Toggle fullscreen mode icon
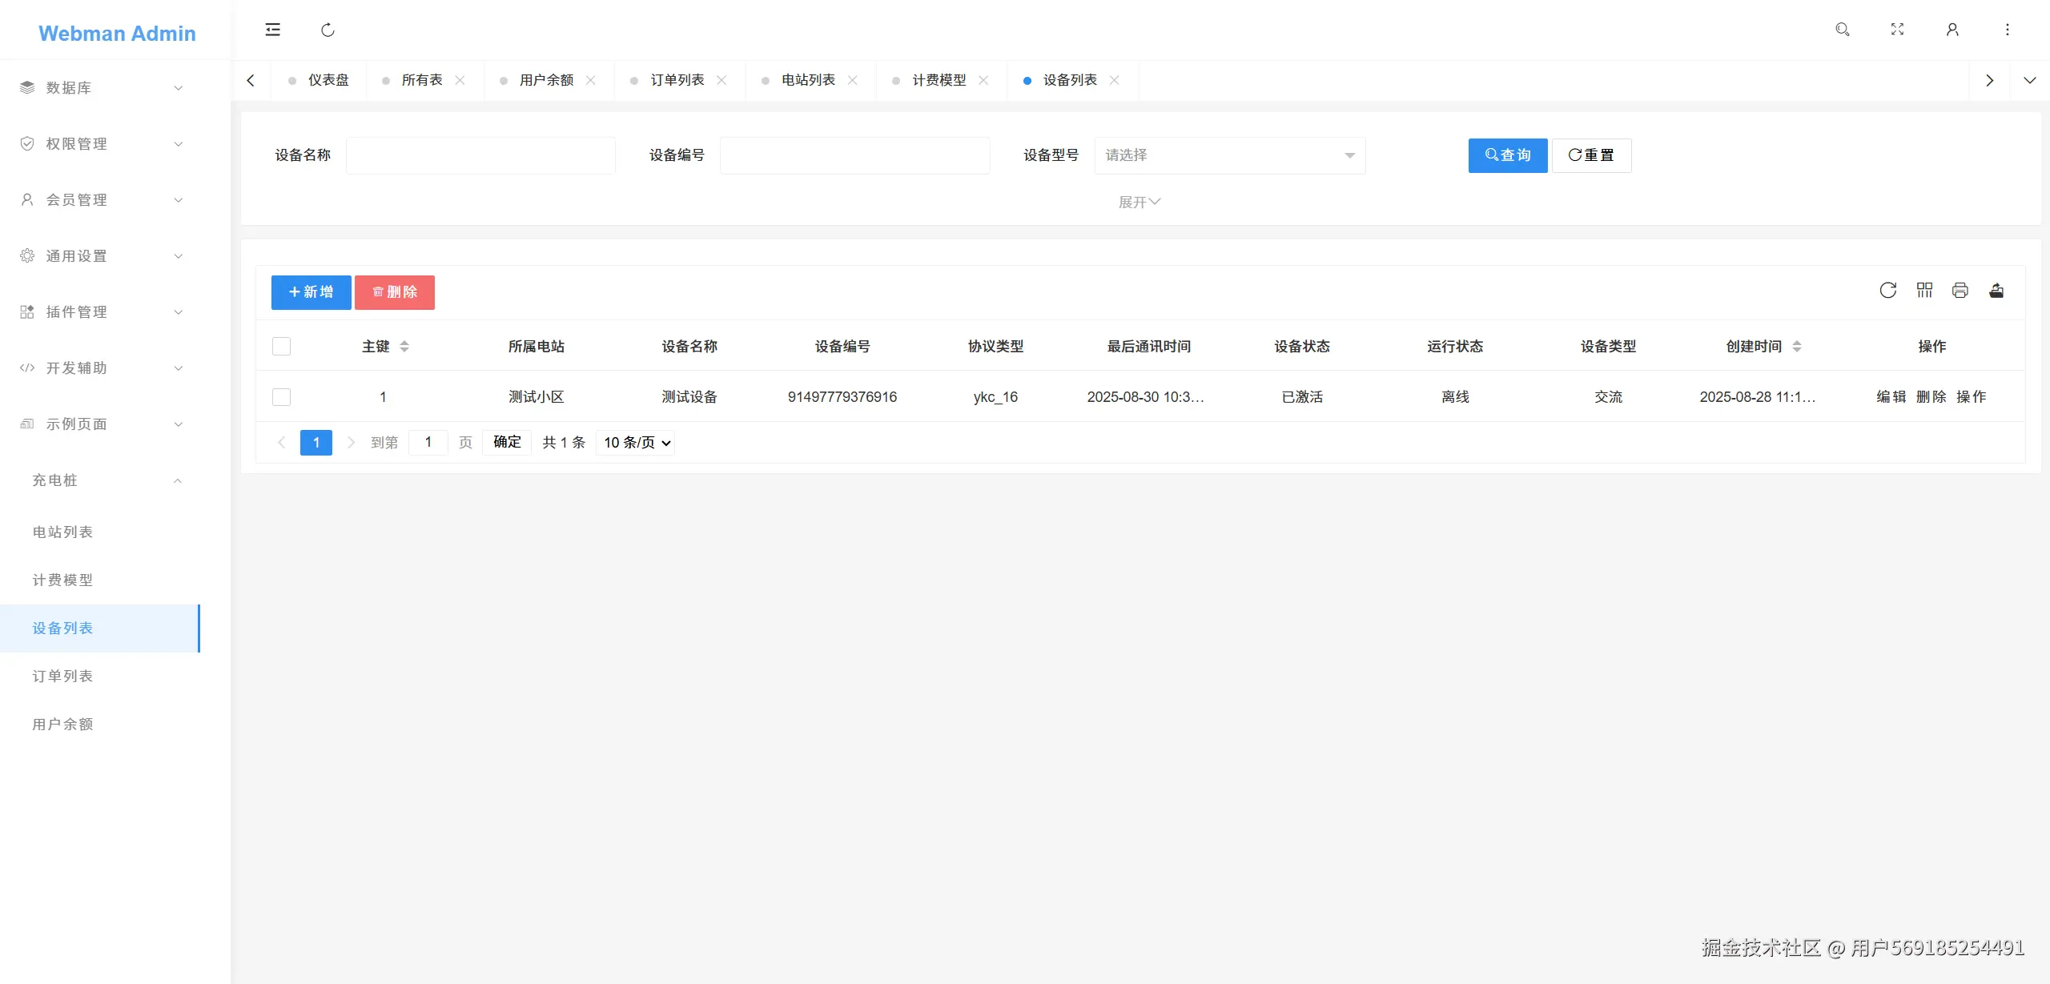This screenshot has height=984, width=2050. pos(1897,30)
